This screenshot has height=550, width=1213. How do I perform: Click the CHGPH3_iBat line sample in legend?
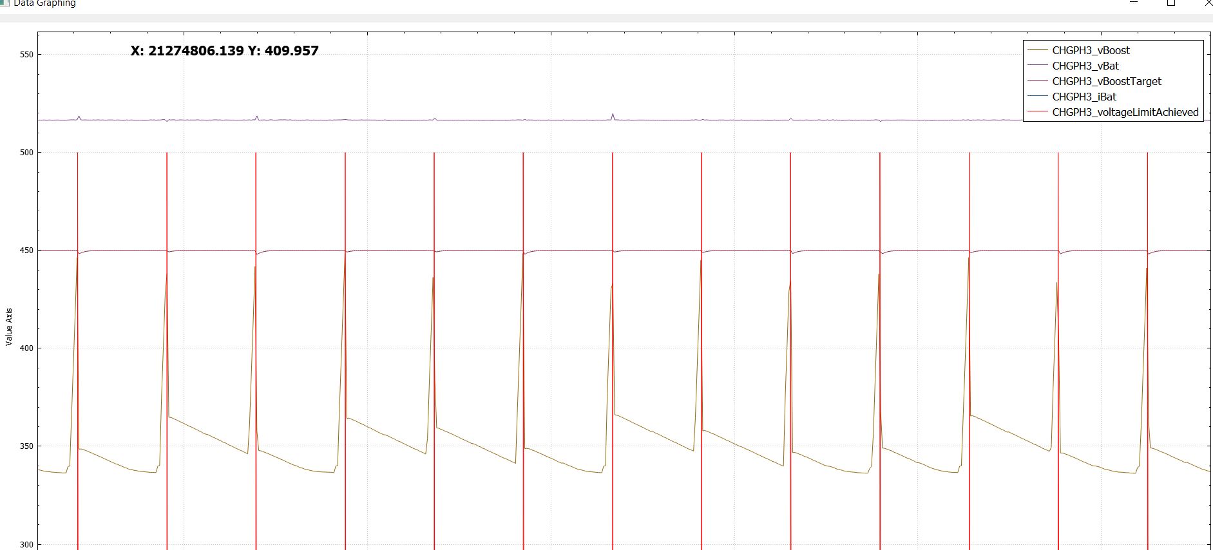1037,97
